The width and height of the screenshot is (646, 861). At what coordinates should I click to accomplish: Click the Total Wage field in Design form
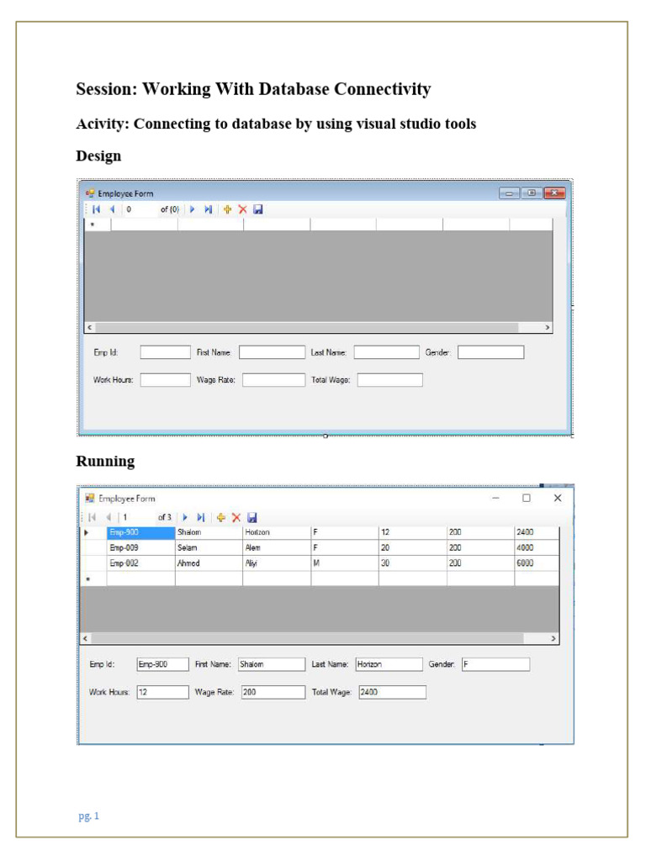click(x=390, y=380)
